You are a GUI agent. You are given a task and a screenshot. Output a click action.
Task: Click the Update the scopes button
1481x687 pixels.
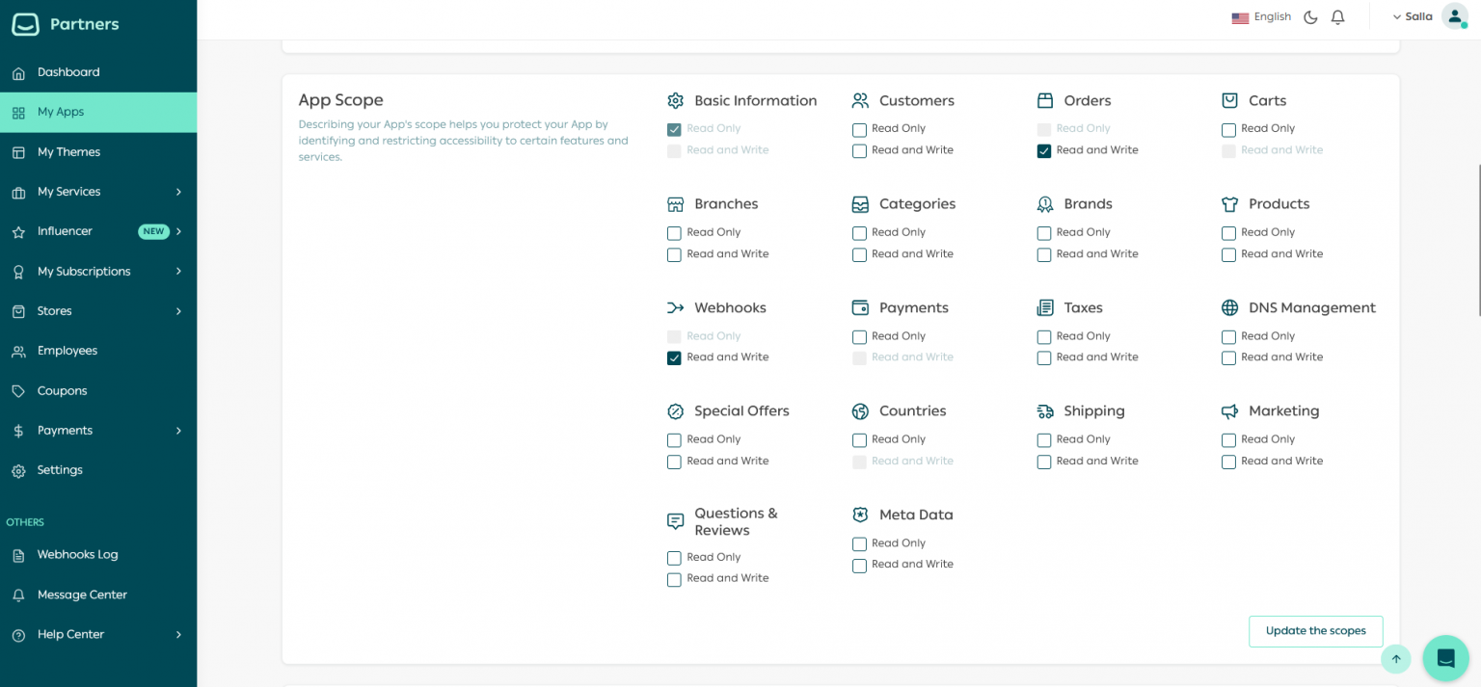pos(1315,631)
